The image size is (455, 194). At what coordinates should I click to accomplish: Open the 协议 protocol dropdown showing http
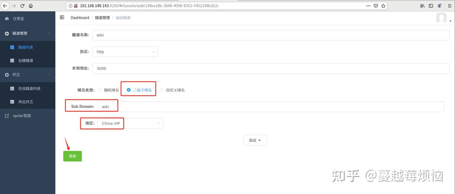point(125,51)
